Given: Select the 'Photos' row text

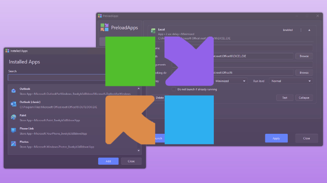Looking at the screenshot, I should click(24, 142).
